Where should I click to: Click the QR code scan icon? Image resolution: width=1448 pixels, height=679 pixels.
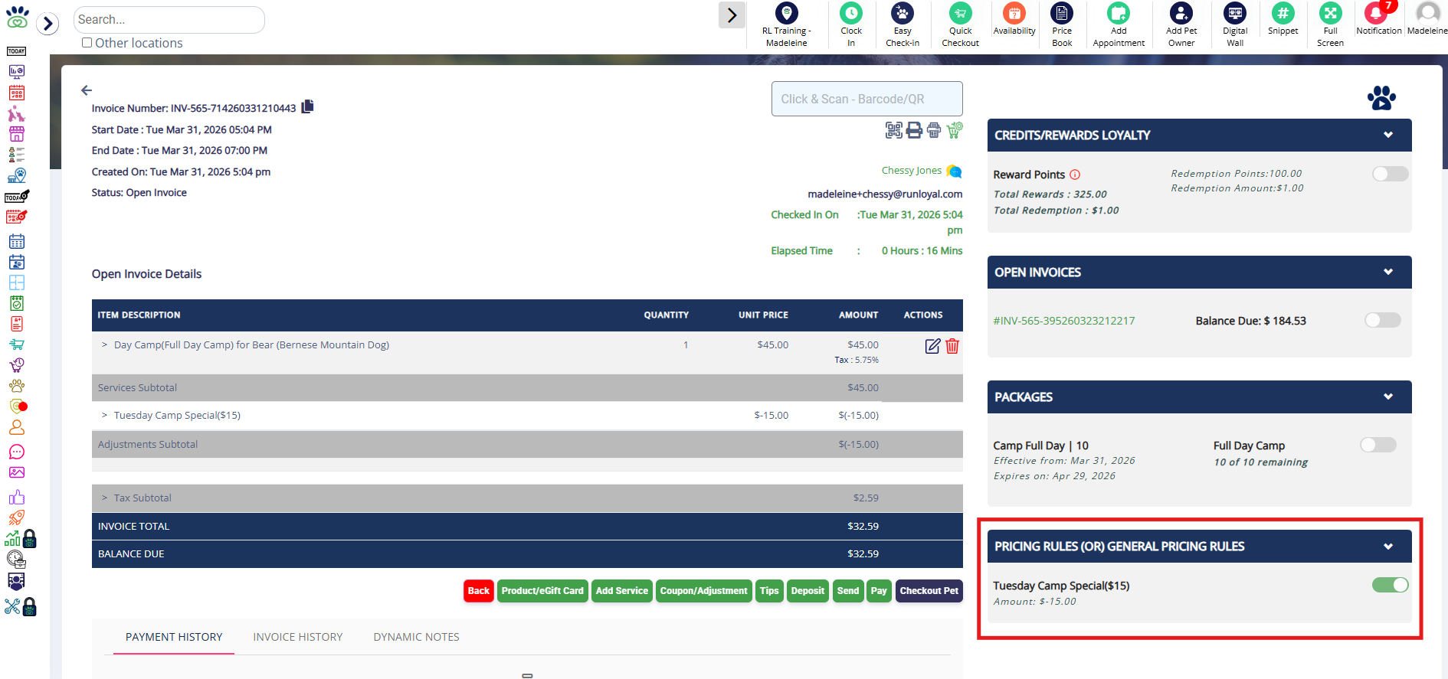(893, 130)
